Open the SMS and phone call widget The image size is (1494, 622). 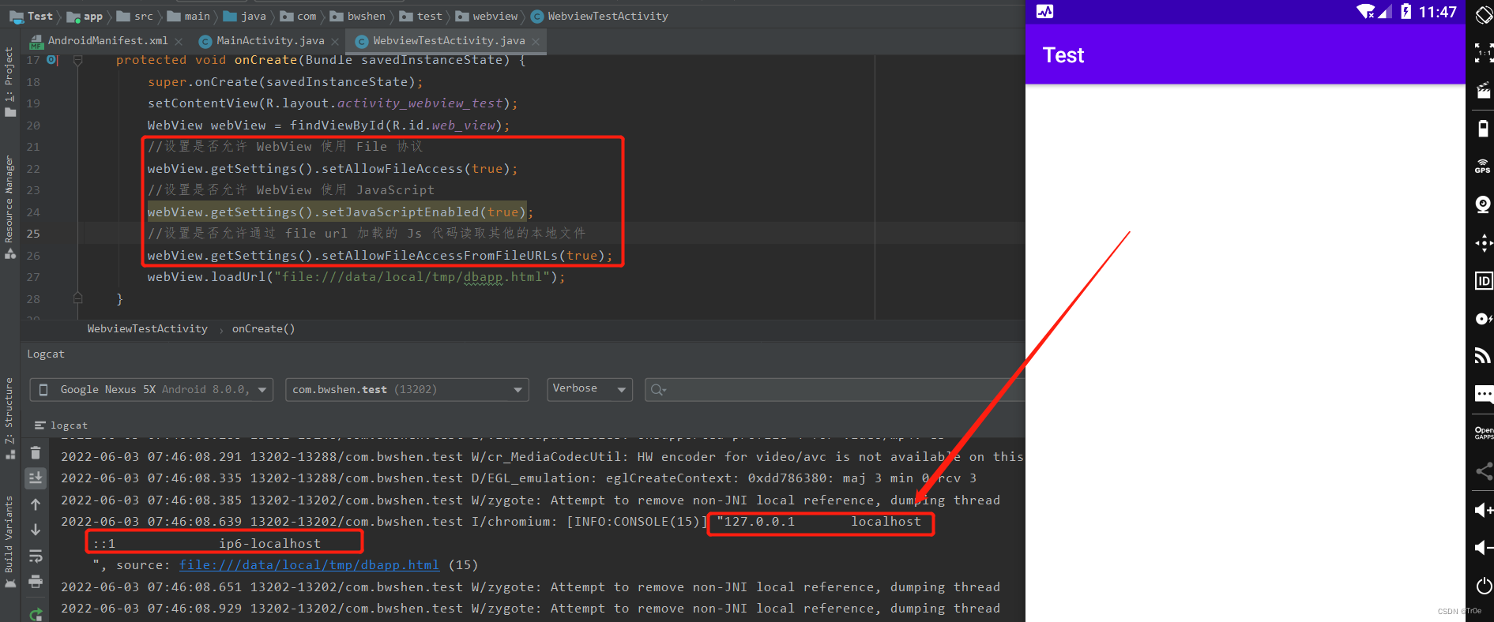1484,394
